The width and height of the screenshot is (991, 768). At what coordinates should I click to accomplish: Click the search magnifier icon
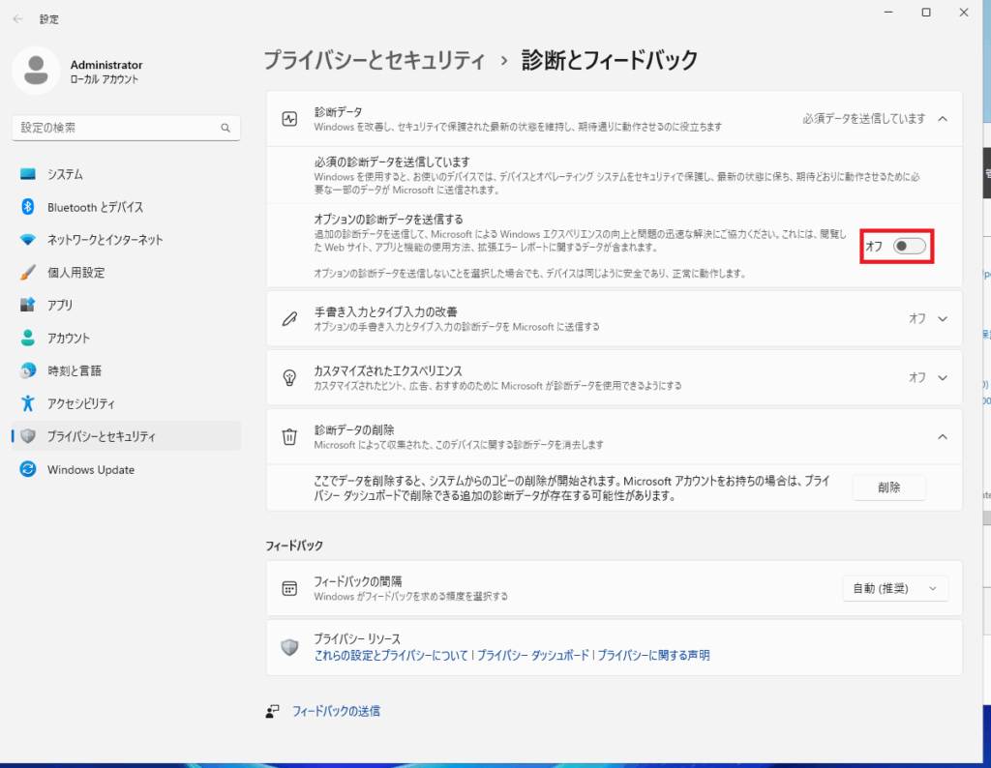coord(225,128)
